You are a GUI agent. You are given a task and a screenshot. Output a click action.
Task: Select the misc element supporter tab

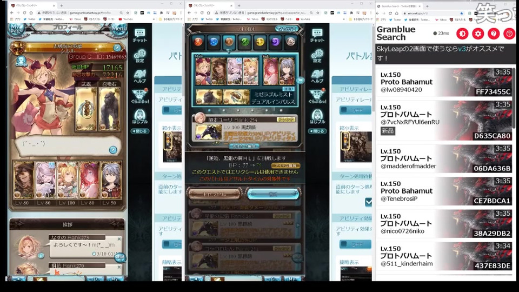click(290, 42)
